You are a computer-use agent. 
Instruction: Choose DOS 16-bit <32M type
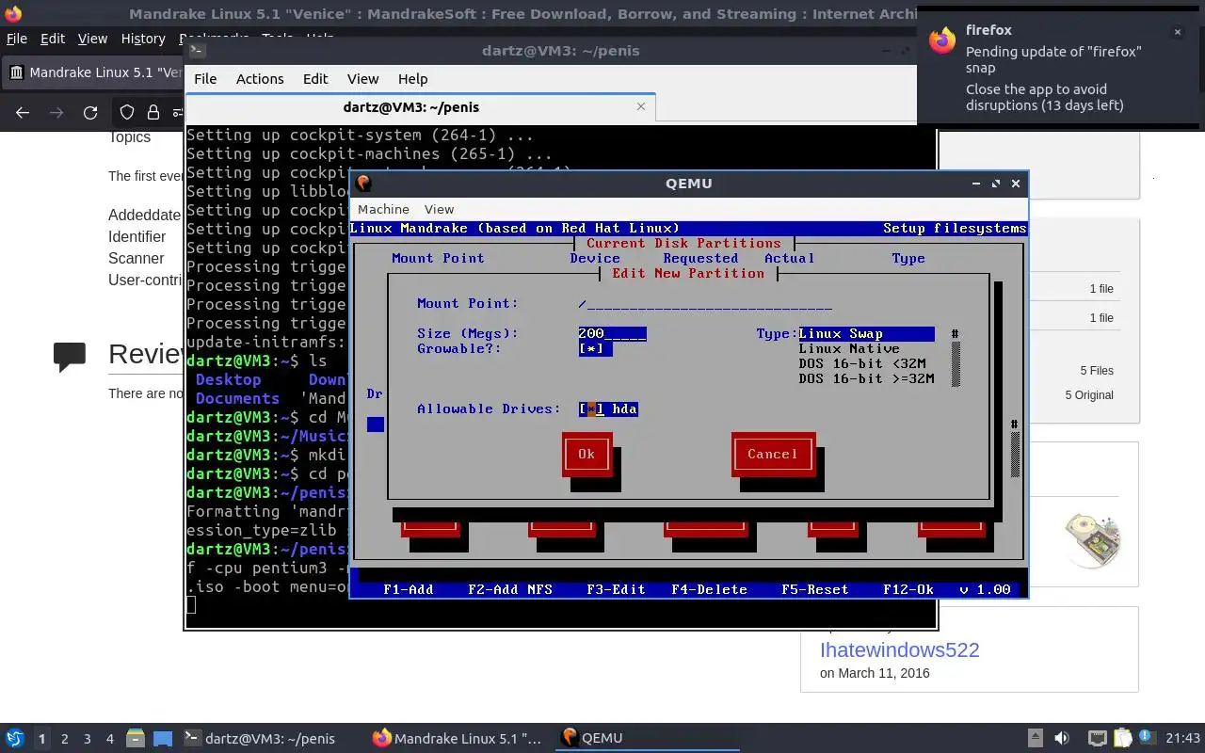[x=862, y=363]
